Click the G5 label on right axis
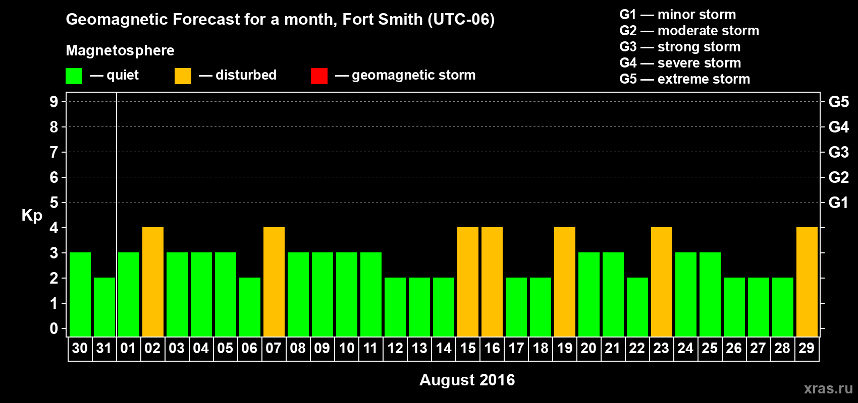Viewport: 858px width, 403px height. click(839, 102)
